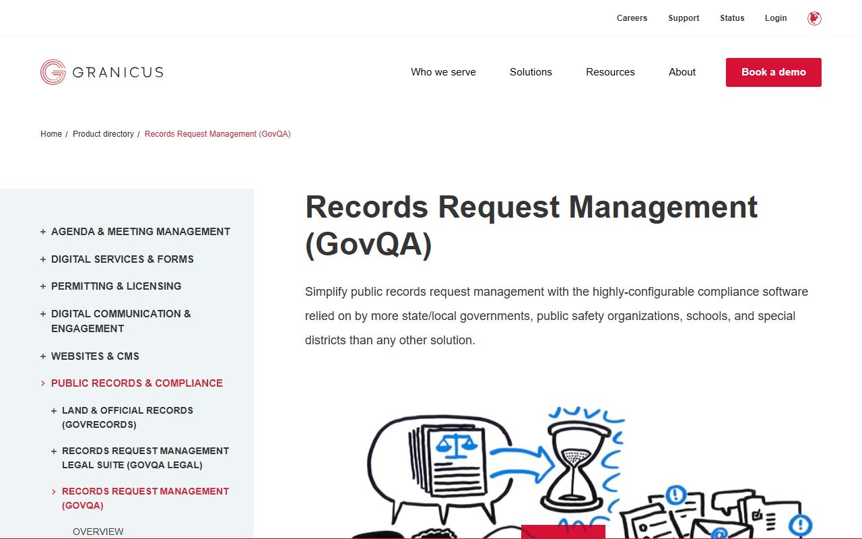
Task: Open the Careers link
Action: 632,18
